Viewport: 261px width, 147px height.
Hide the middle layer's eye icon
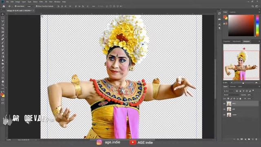tap(224, 109)
